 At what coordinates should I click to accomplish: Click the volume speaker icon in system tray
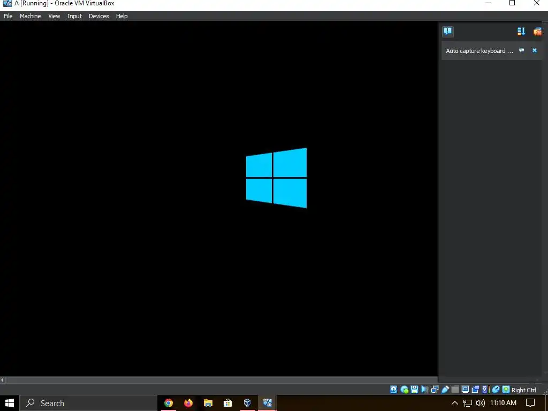(481, 403)
